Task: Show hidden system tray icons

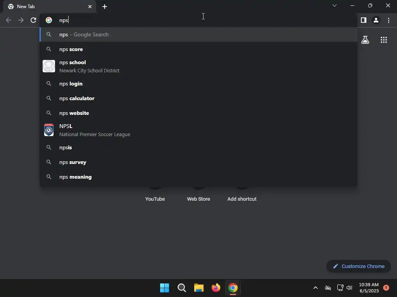Action: (316, 288)
